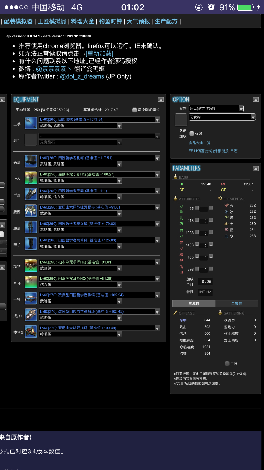Open the 无食物 food selection dropdown
This screenshot has height=470, width=264.
(222, 117)
